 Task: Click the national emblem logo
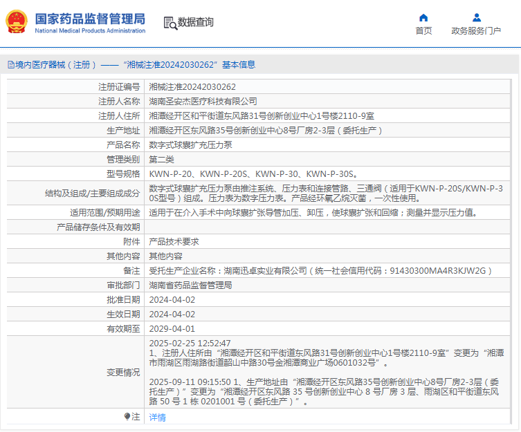[17, 22]
